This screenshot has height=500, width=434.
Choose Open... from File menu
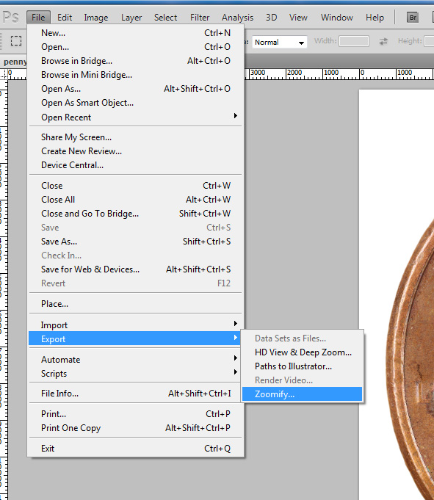pyautogui.click(x=136, y=47)
